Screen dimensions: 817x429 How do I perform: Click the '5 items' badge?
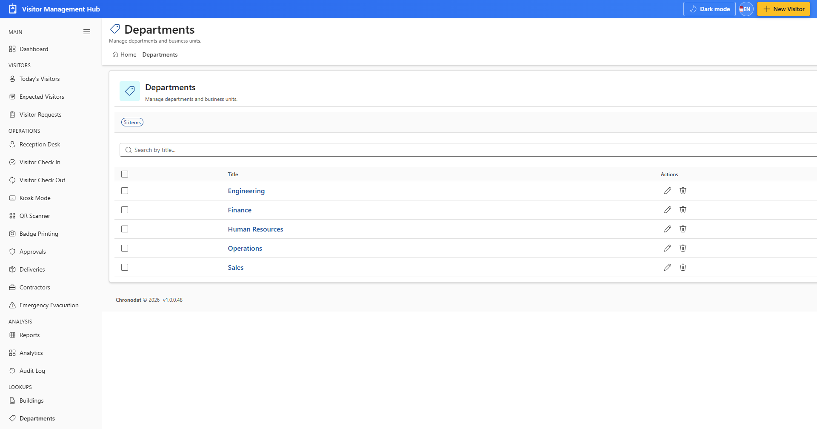132,122
